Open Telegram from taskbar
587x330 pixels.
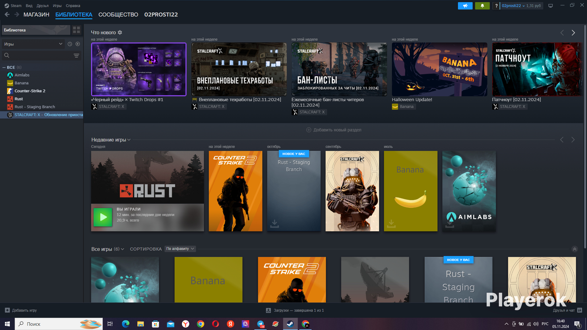coord(260,324)
